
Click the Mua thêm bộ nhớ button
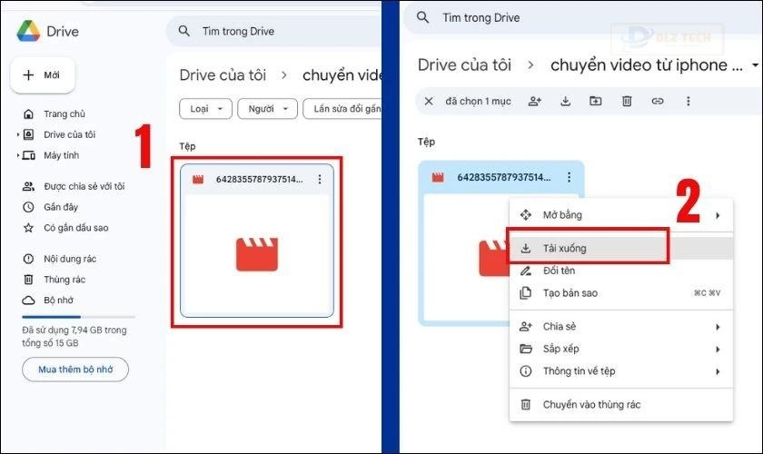point(75,370)
